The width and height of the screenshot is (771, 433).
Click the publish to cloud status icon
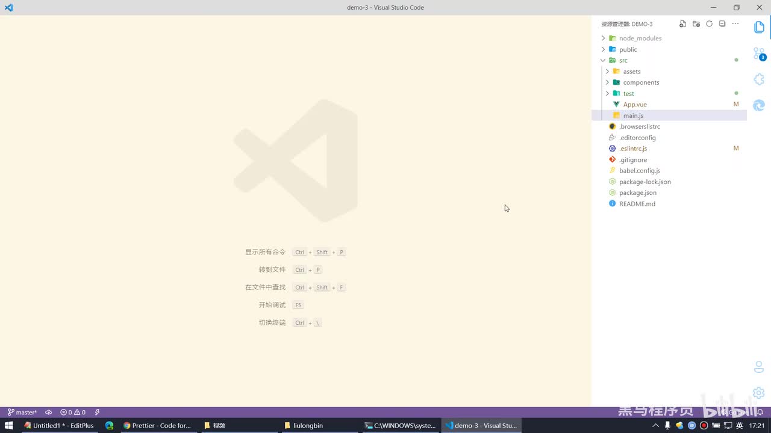click(x=49, y=413)
